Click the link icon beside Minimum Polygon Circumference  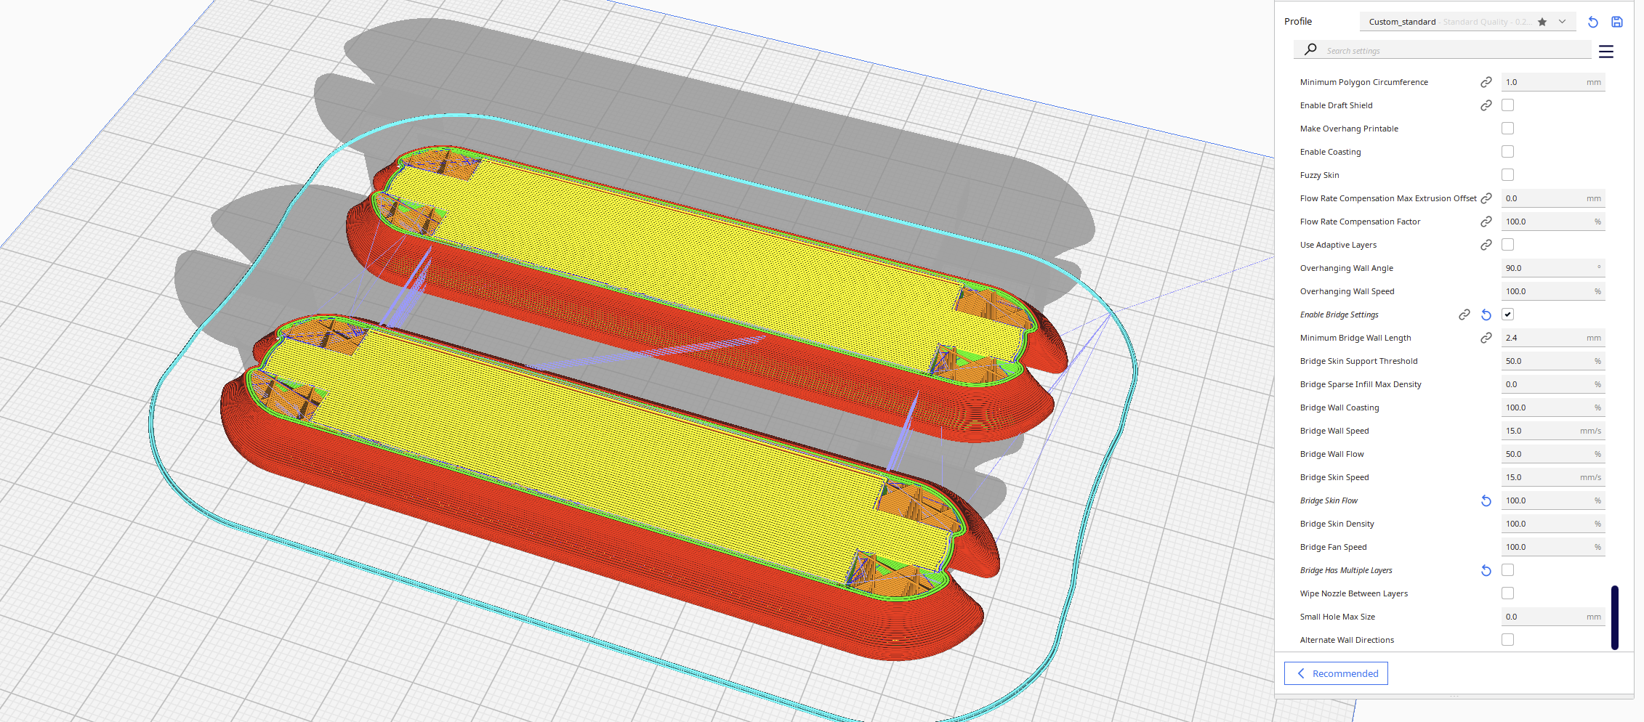[1486, 81]
